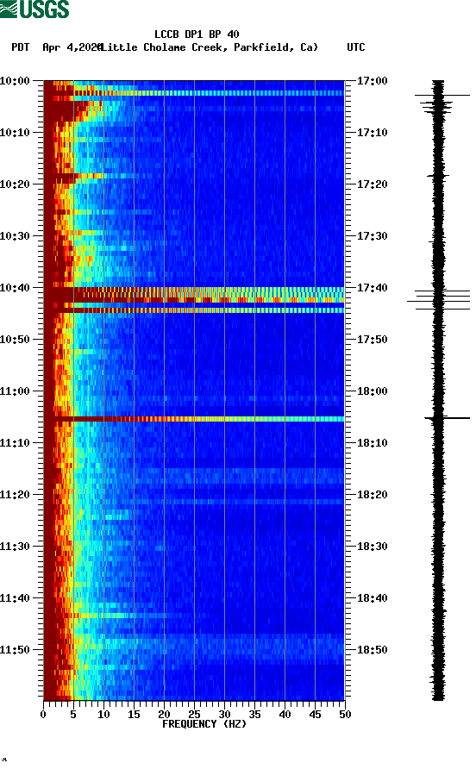The width and height of the screenshot is (476, 769).
Task: Click the '50' frequency axis label
Action: (345, 715)
